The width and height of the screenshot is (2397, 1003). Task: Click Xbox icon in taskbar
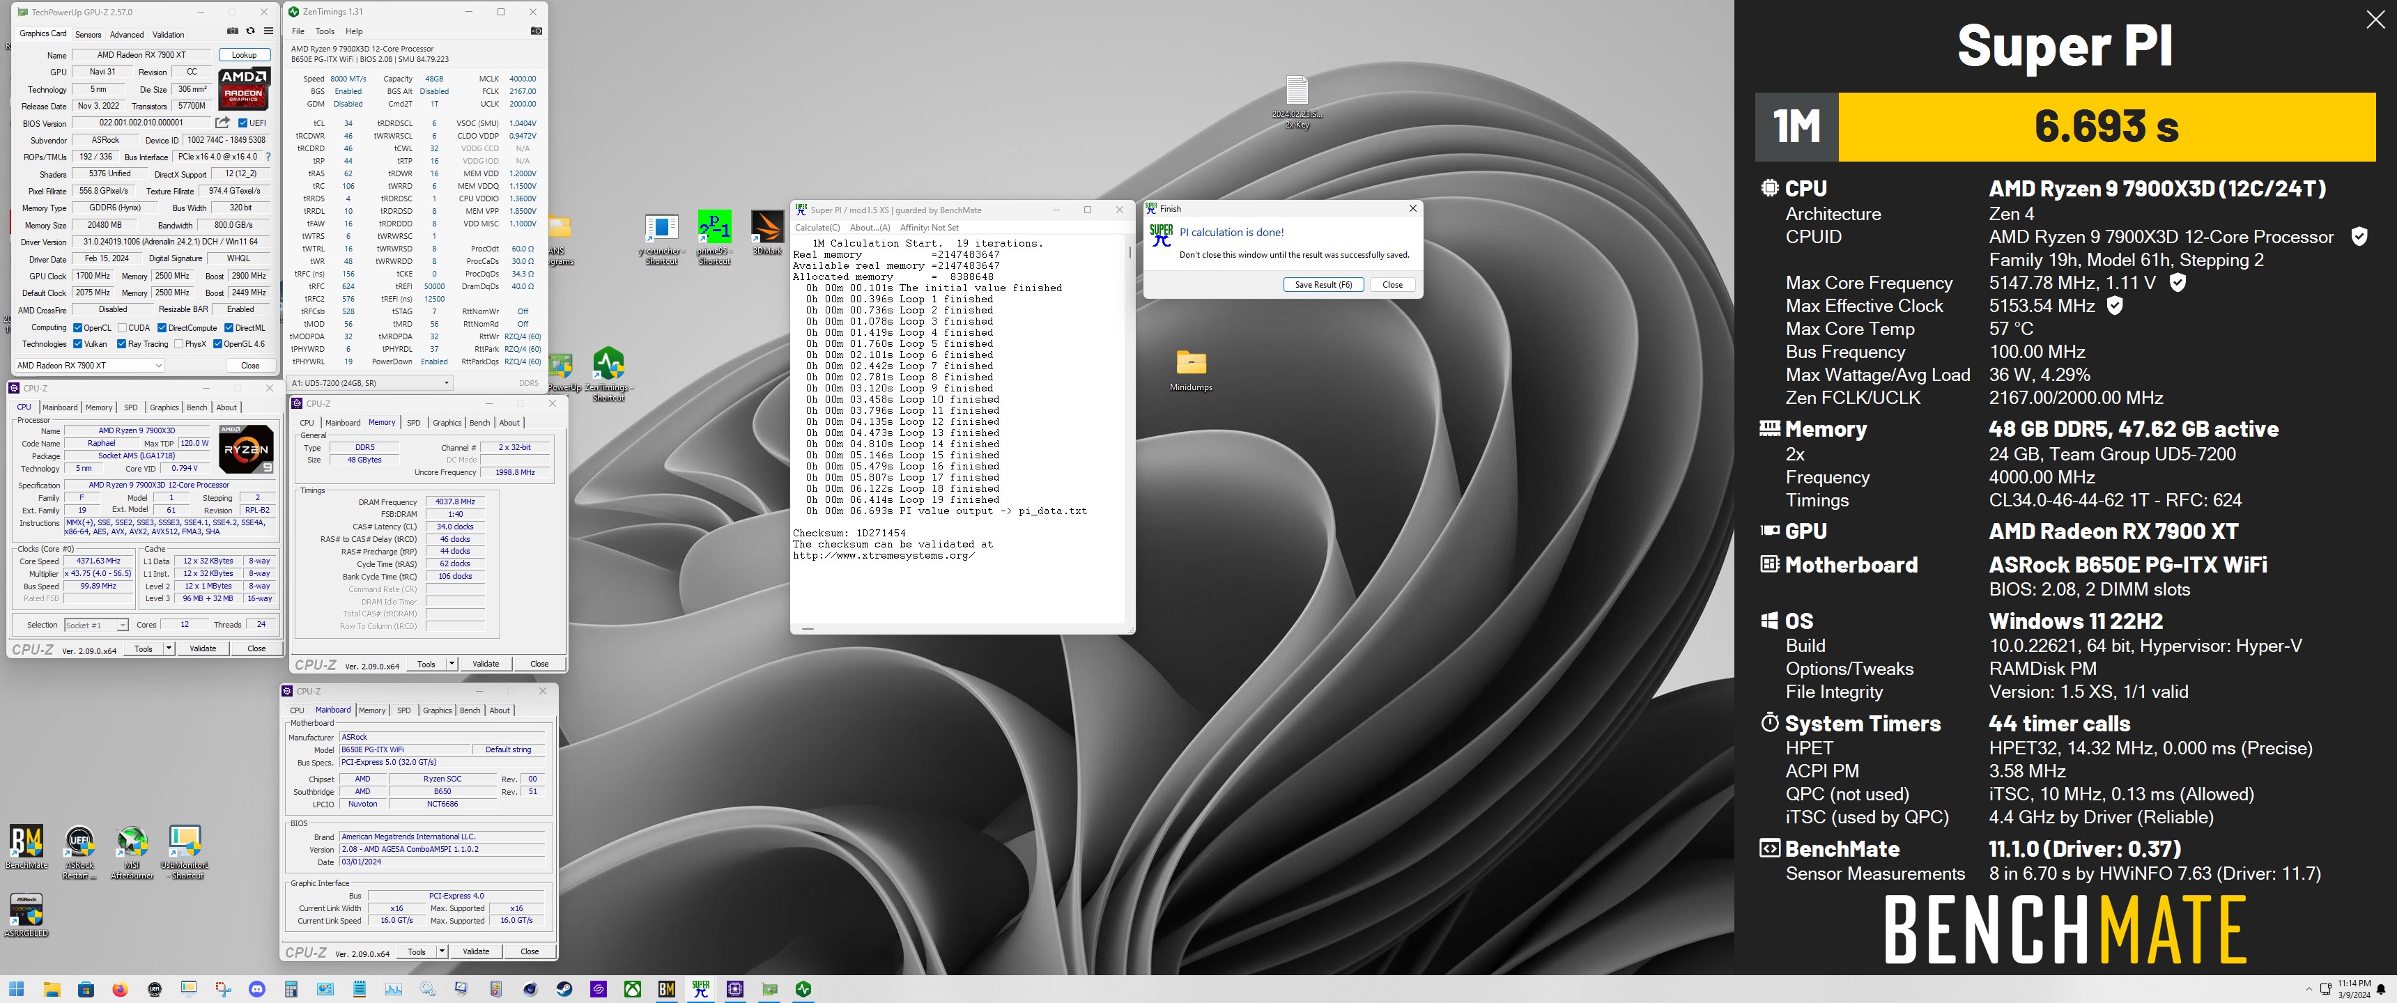[632, 989]
